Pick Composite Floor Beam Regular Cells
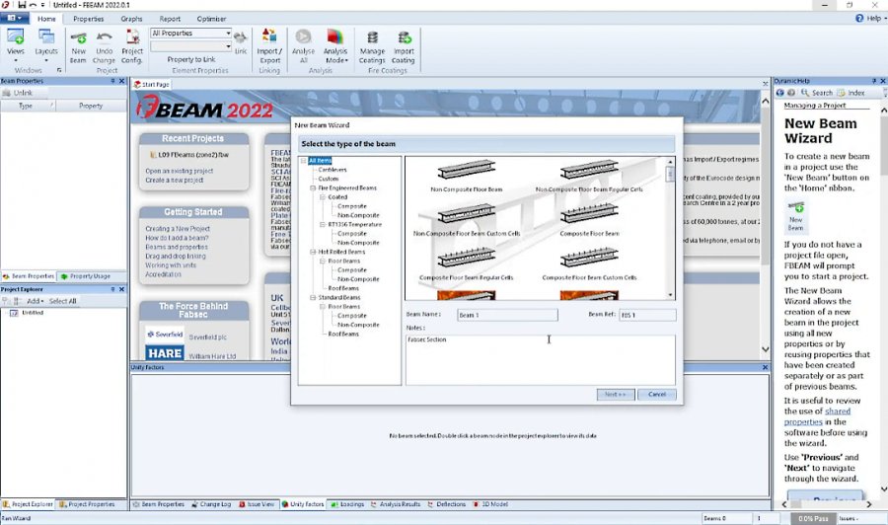The height and width of the screenshot is (525, 888). click(x=466, y=263)
